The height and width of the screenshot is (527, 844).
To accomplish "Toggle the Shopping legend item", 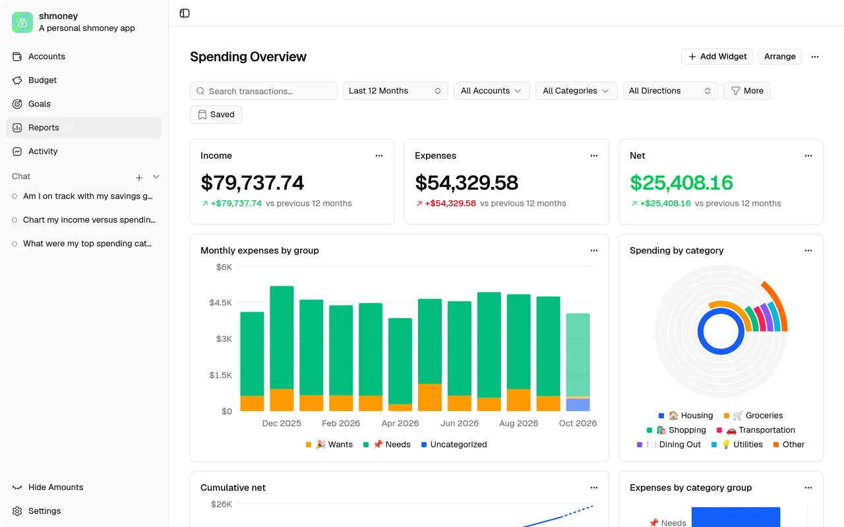I will click(677, 430).
